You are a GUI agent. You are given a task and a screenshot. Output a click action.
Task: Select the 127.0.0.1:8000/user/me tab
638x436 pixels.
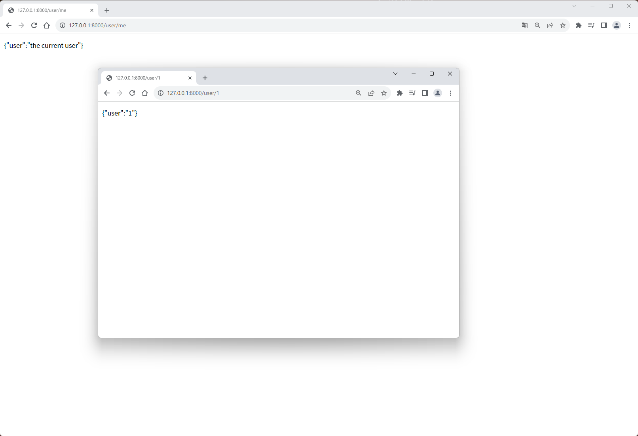pyautogui.click(x=50, y=10)
